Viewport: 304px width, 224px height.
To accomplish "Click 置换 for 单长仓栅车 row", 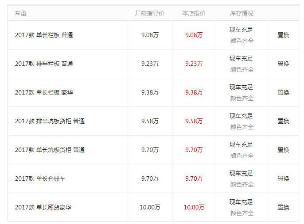I will [x=283, y=178].
